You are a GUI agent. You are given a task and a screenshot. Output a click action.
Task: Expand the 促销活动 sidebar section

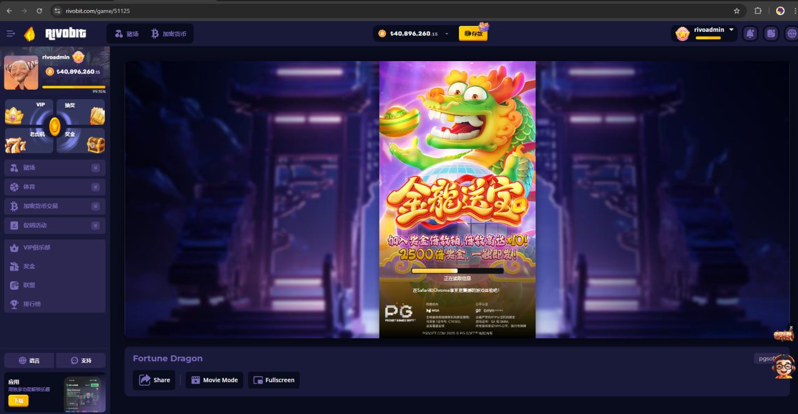(x=55, y=225)
